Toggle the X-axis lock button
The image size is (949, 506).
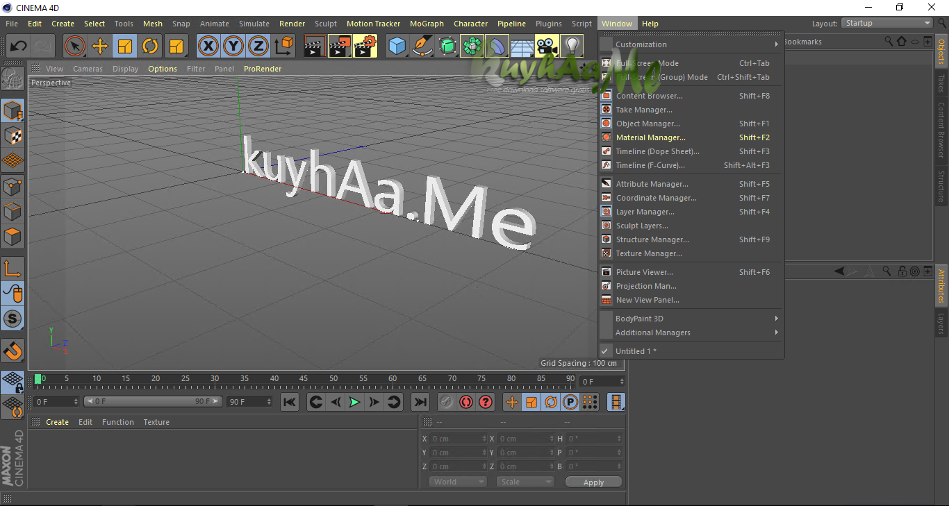208,47
